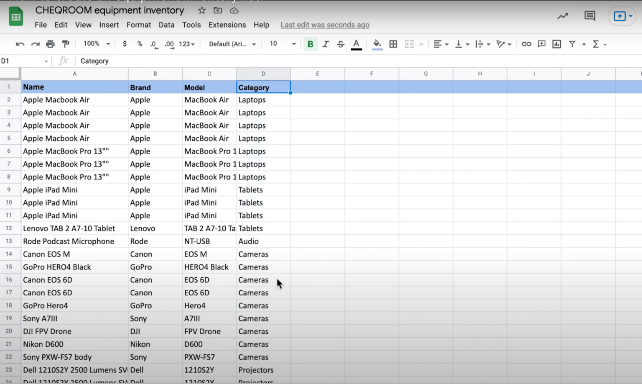The width and height of the screenshot is (642, 384).
Task: Open the View menu
Action: click(83, 25)
